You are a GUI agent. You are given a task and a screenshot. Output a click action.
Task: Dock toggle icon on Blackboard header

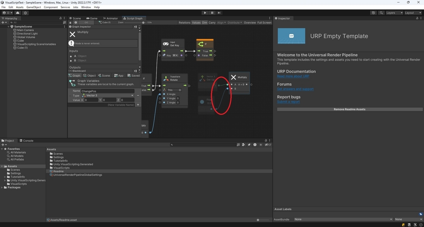(135, 71)
